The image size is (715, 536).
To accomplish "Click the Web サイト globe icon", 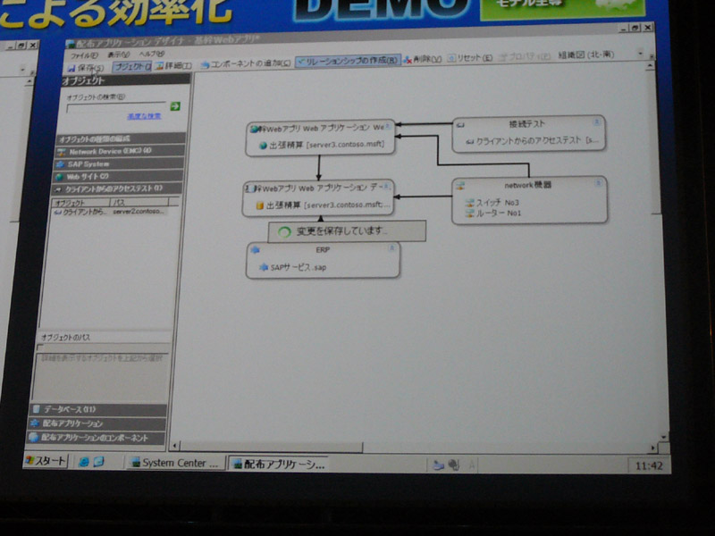I will pos(59,176).
